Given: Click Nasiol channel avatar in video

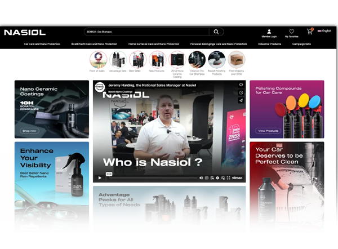Looking at the screenshot, I should [100, 87].
